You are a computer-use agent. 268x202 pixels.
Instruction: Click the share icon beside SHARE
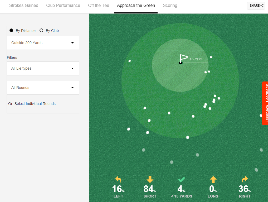click(x=262, y=6)
